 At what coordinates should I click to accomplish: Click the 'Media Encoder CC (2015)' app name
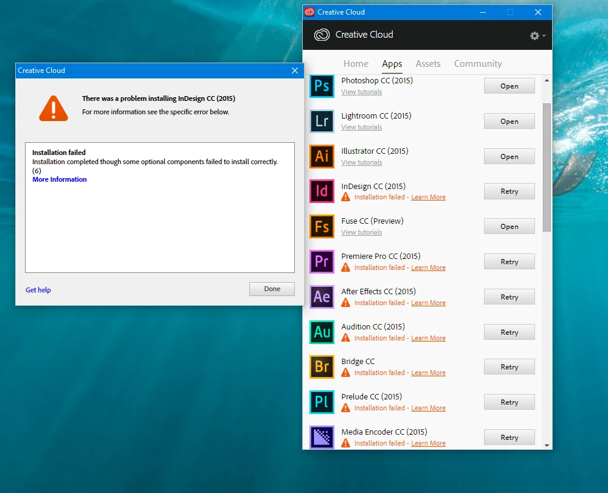point(384,432)
